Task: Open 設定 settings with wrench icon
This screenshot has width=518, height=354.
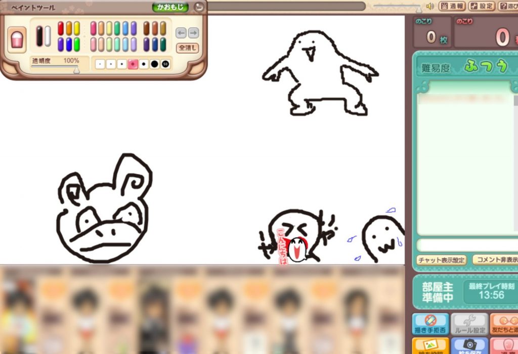Action: [x=481, y=6]
